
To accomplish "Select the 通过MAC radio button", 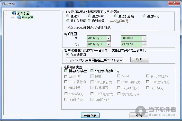I will coord(89,16).
